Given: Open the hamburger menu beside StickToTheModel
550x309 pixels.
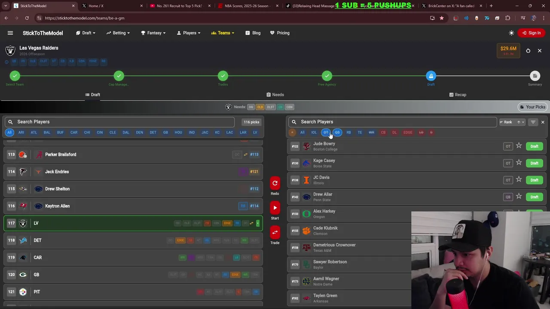Looking at the screenshot, I should (x=10, y=33).
